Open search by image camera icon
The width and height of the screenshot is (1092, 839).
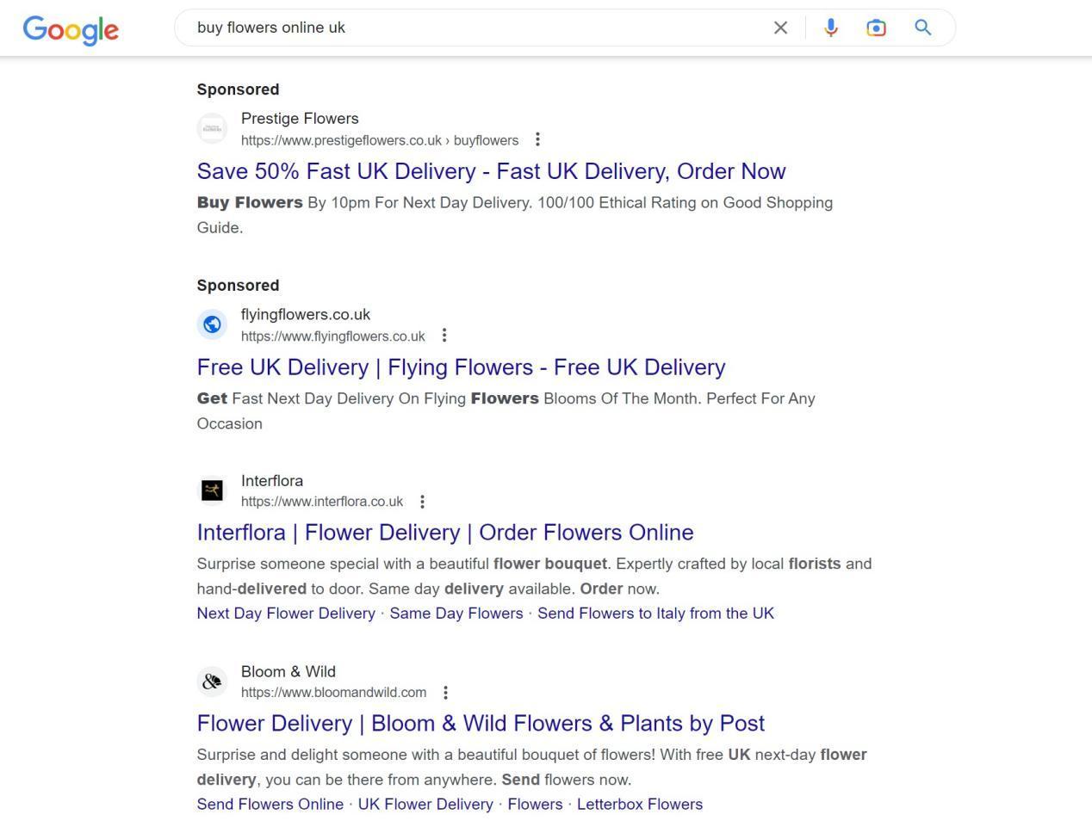876,28
